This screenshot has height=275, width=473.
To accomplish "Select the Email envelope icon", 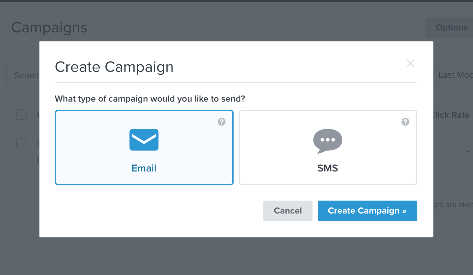I will pyautogui.click(x=144, y=140).
